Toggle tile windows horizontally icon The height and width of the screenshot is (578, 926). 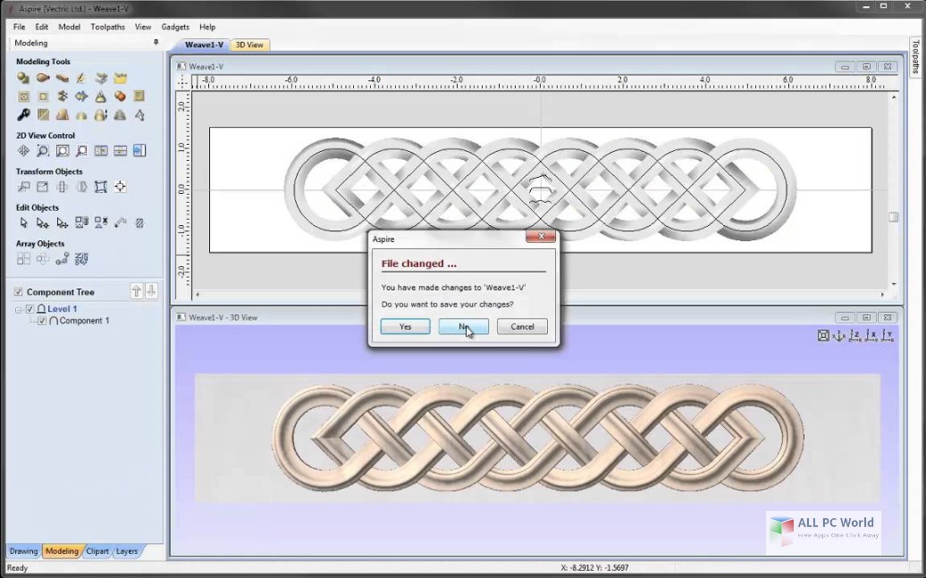121,151
